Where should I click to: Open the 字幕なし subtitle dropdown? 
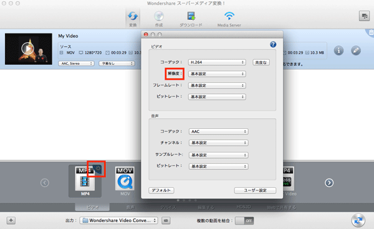pyautogui.click(x=117, y=63)
